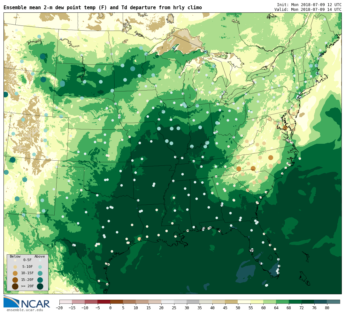Viewport: 345px width, 314px height.
Task: Click the Valid: Mon 2018-07-09 14 UTC text
Action: [308, 10]
